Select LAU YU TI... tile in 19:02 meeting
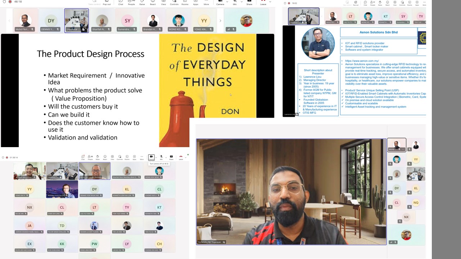 point(350,17)
